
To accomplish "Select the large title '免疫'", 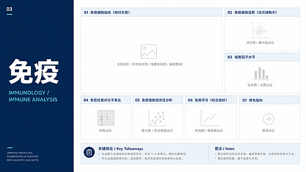I will [x=33, y=72].
